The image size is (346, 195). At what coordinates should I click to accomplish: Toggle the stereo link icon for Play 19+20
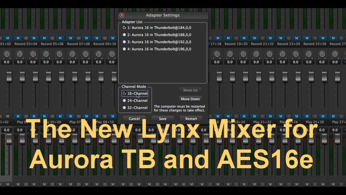(x=236, y=116)
